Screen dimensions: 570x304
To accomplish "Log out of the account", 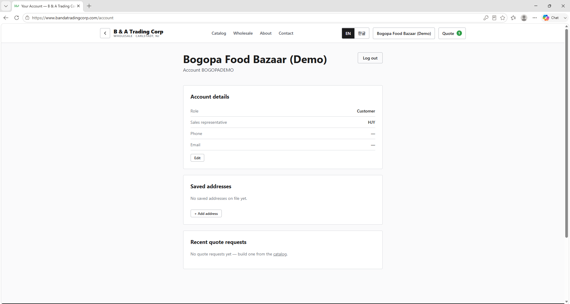I will tap(370, 58).
